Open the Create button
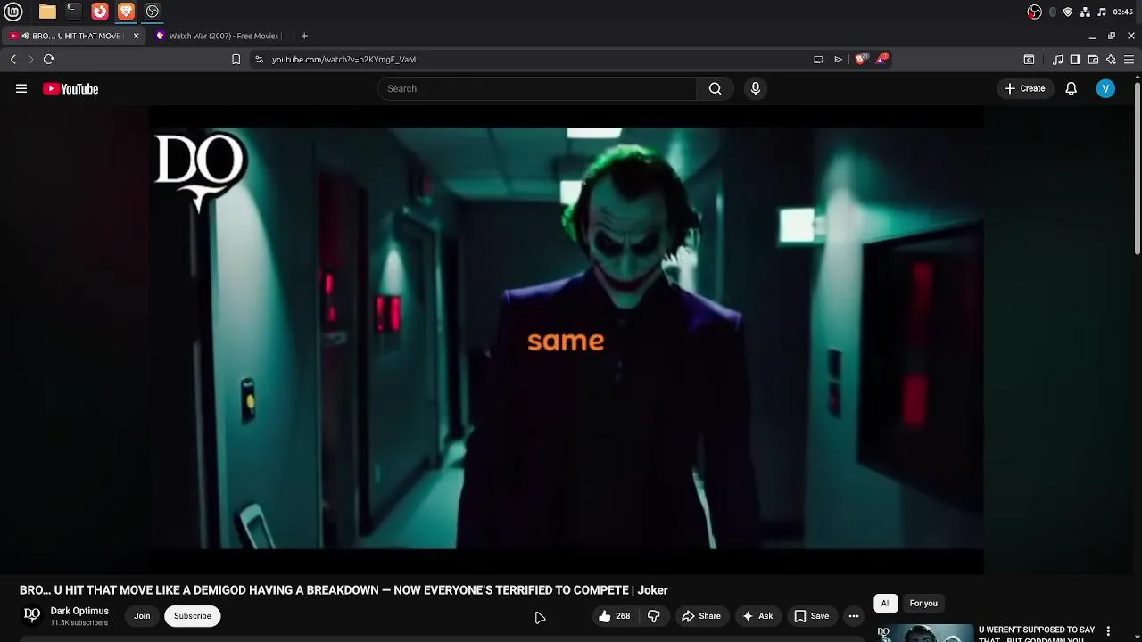The image size is (1142, 642). click(x=1024, y=88)
